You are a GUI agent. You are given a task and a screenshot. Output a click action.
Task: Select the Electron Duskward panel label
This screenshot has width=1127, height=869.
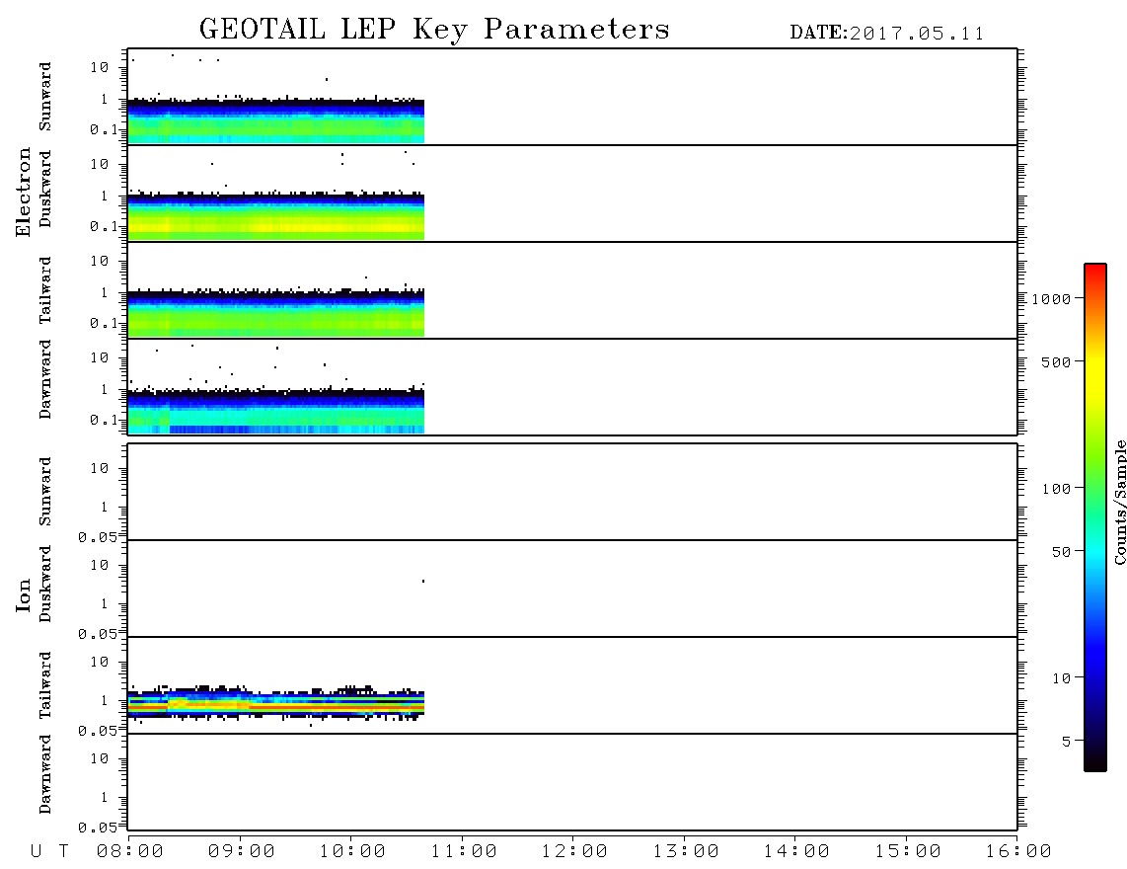[x=45, y=189]
